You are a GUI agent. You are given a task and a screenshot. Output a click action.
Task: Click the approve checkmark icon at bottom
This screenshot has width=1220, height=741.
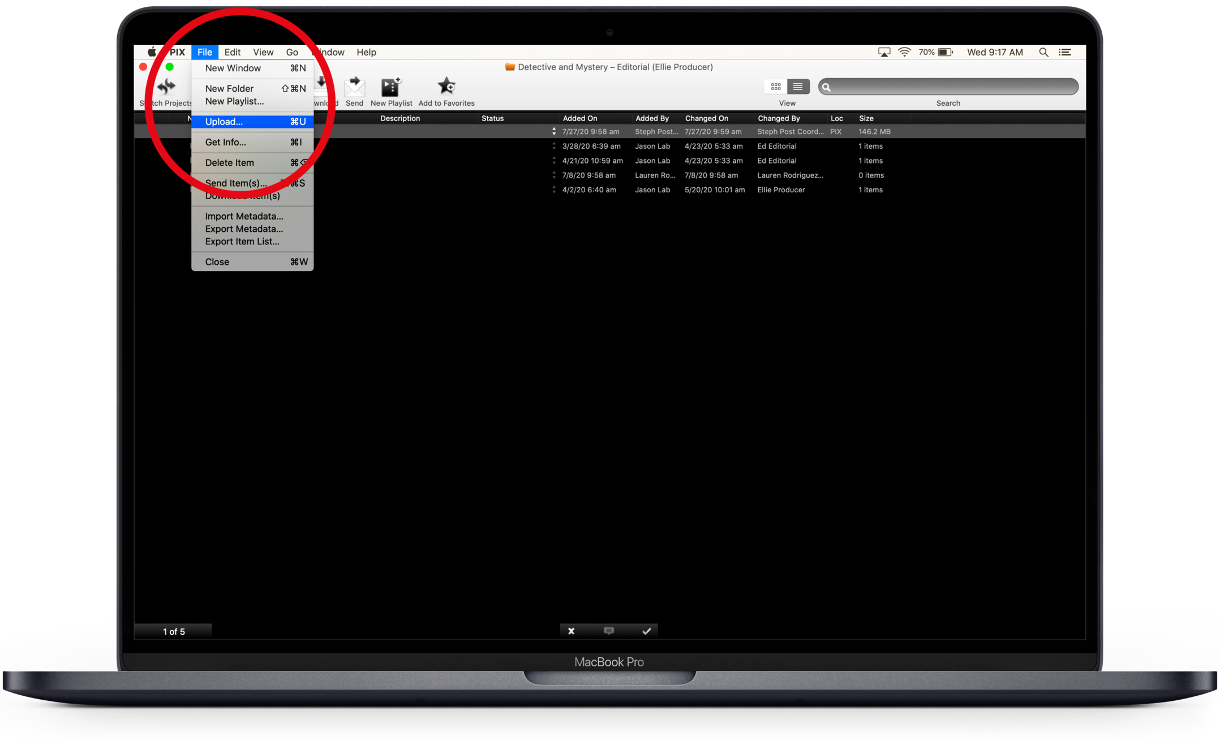point(646,631)
